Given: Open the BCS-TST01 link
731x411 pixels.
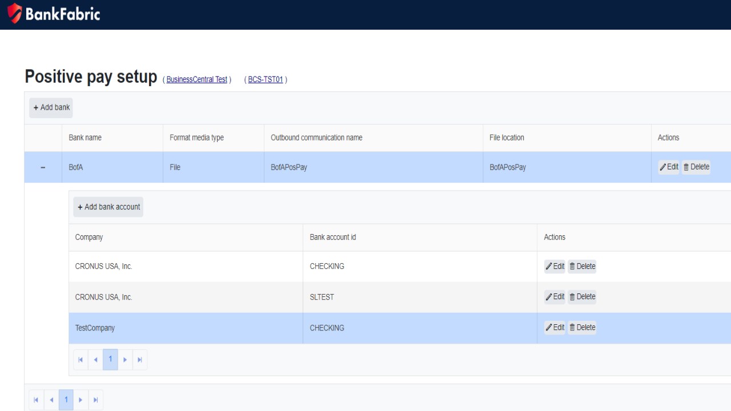Looking at the screenshot, I should pyautogui.click(x=266, y=80).
